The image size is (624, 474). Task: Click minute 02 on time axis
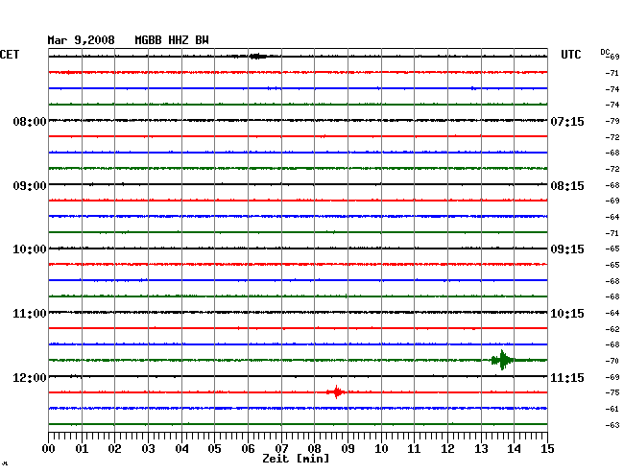click(x=114, y=448)
